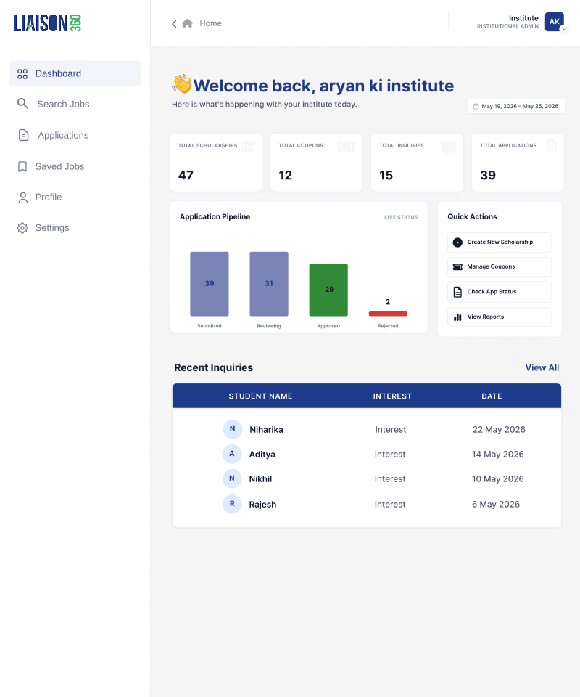Screen dimensions: 580x697
Task: Select student name Niharika
Action: [x=266, y=429]
